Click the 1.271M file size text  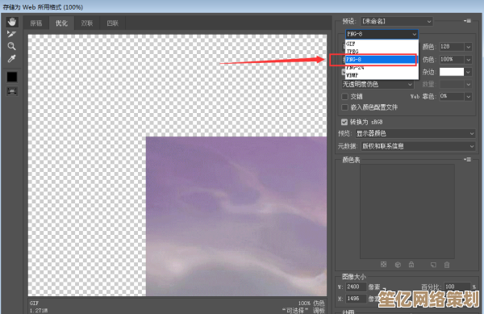(x=39, y=311)
